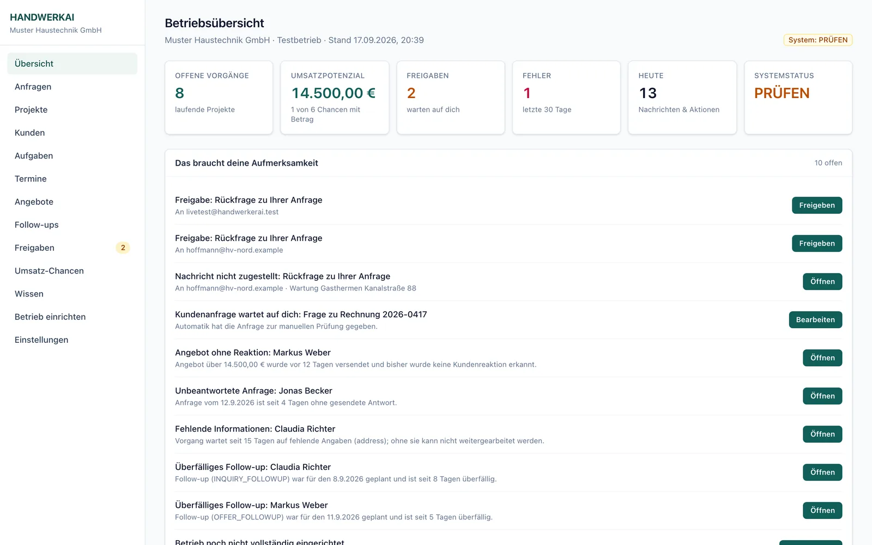Screen dimensions: 872x545
Task: Open the Umsatzpotenzial 14.500,00 € card
Action: tap(335, 98)
